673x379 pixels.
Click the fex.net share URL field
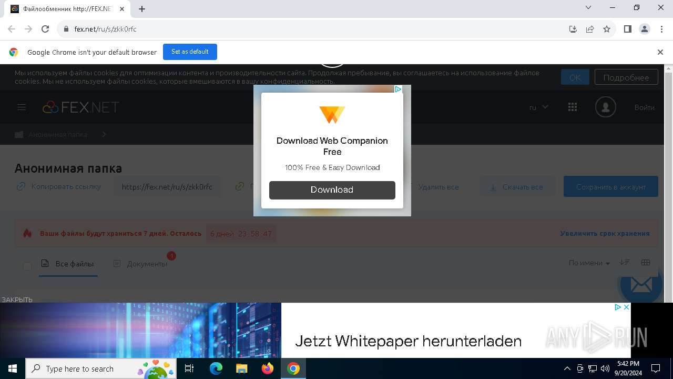point(167,187)
